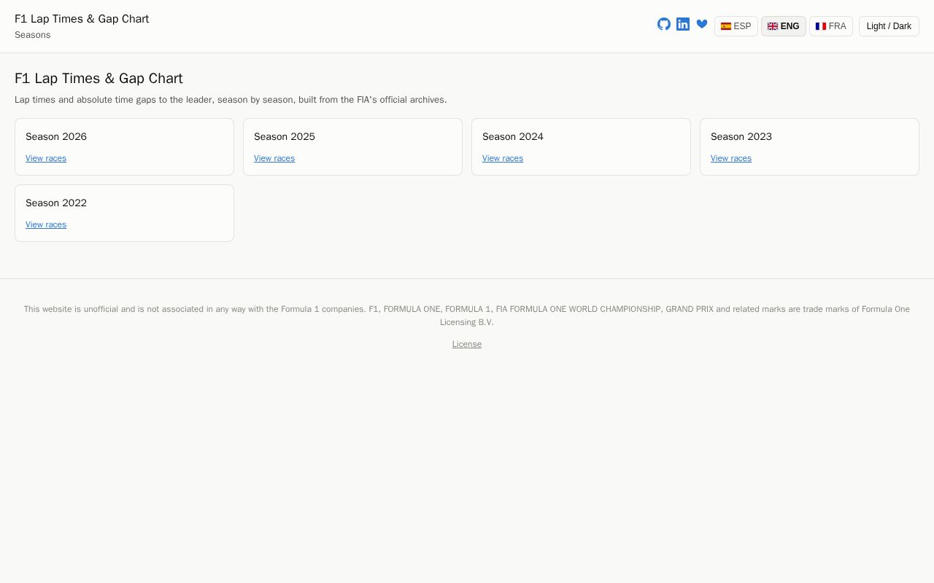
Task: Click the Season 2025 card title
Action: pos(285,136)
